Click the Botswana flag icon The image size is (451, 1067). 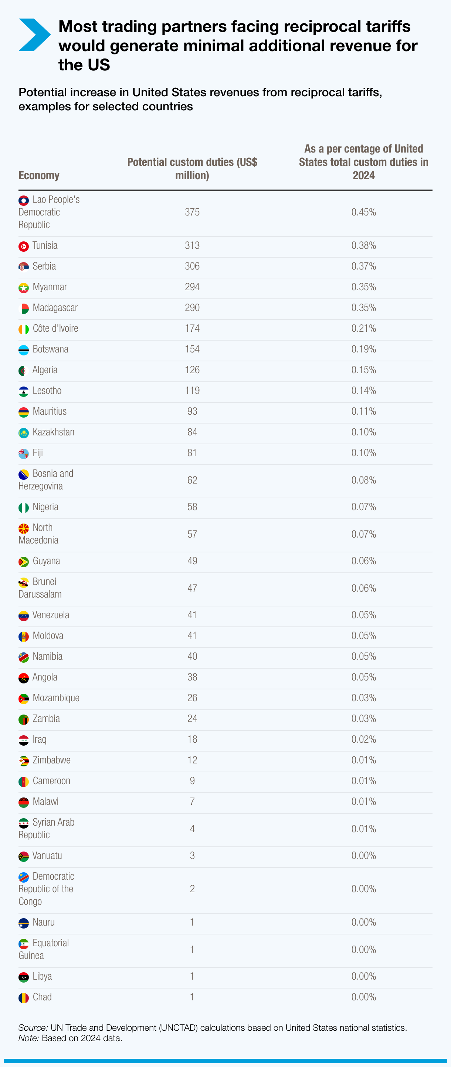point(24,350)
